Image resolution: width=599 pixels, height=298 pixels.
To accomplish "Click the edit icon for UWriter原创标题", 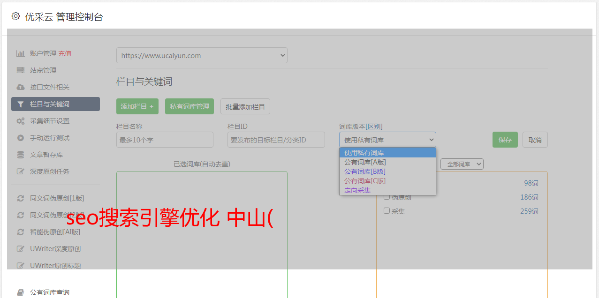I will (x=20, y=266).
